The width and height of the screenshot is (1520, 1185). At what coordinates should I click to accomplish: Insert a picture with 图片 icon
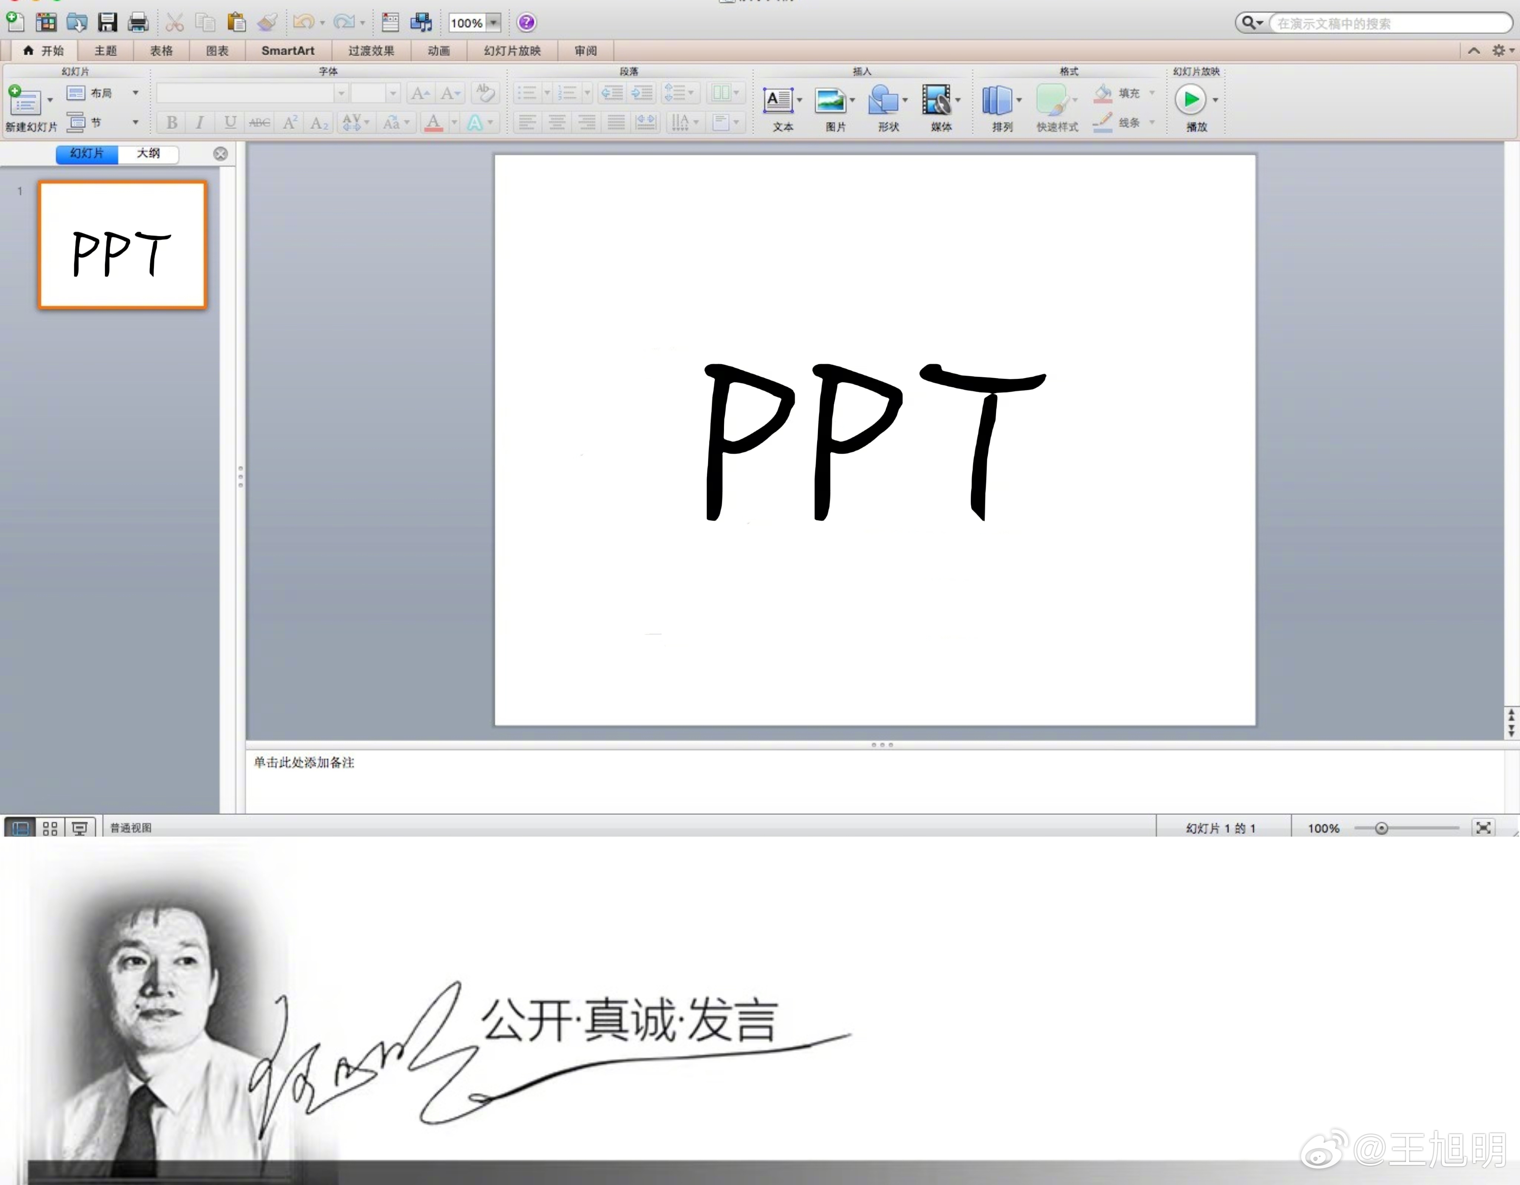pos(830,100)
